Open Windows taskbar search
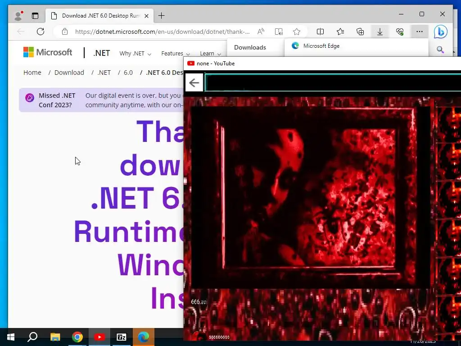The height and width of the screenshot is (346, 461). (x=32, y=337)
